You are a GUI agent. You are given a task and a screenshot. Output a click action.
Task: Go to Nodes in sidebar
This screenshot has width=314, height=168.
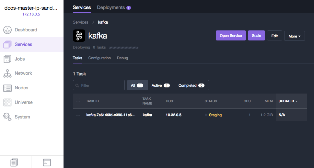tap(21, 88)
